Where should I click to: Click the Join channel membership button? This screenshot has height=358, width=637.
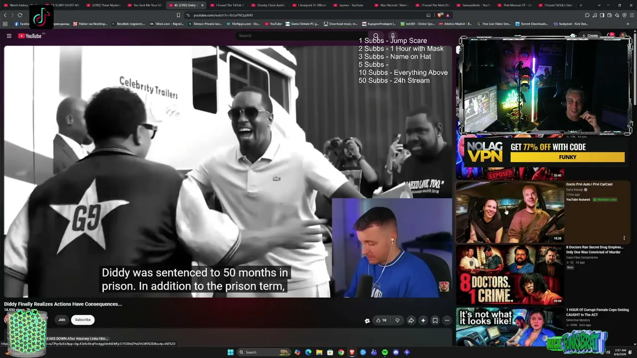pyautogui.click(x=62, y=320)
